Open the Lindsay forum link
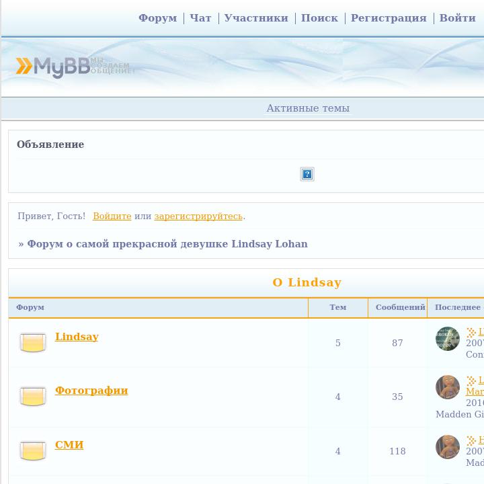Viewport: 484px width, 484px height. click(77, 337)
